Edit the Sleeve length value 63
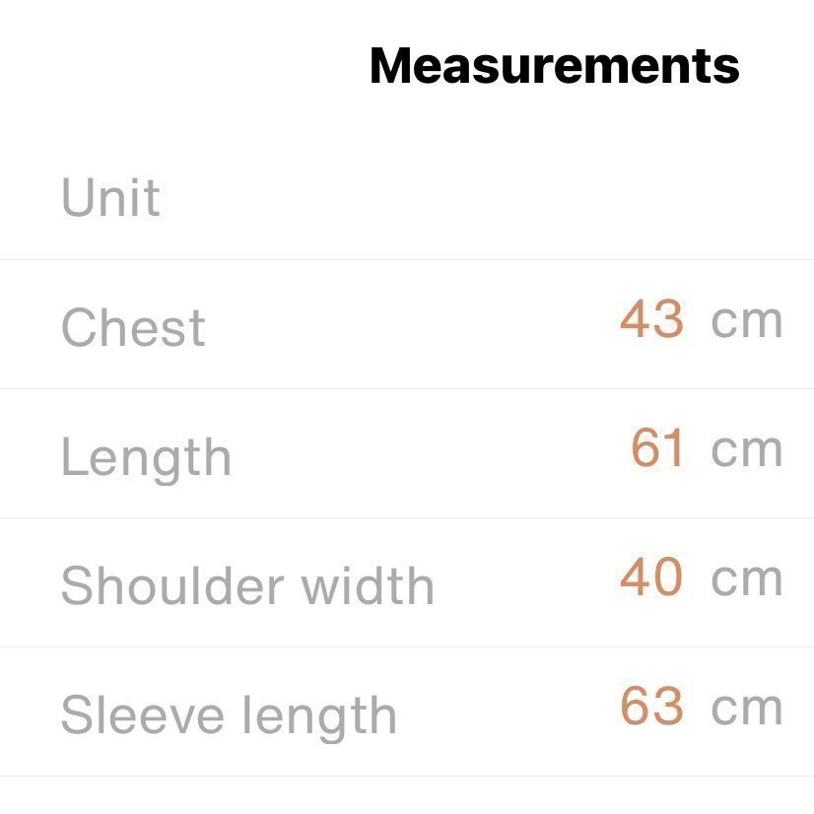 pyautogui.click(x=651, y=708)
